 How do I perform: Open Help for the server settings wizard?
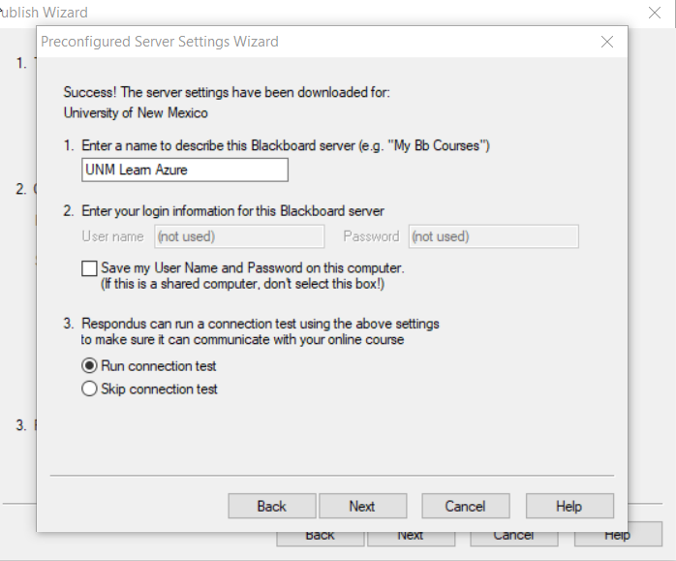click(568, 506)
